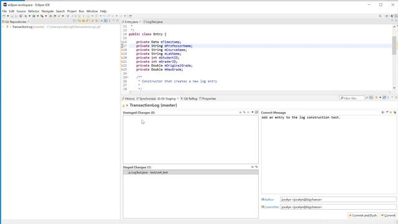Click the Amend previous commit icon
This screenshot has height=224, width=398.
pyautogui.click(x=387, y=112)
